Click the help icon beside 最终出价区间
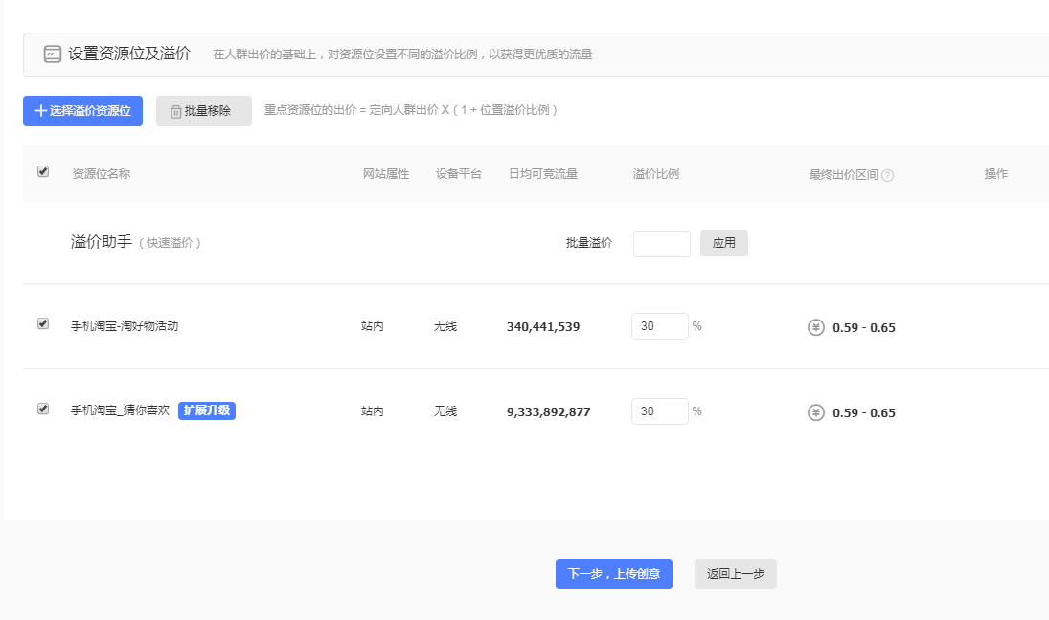 point(887,175)
